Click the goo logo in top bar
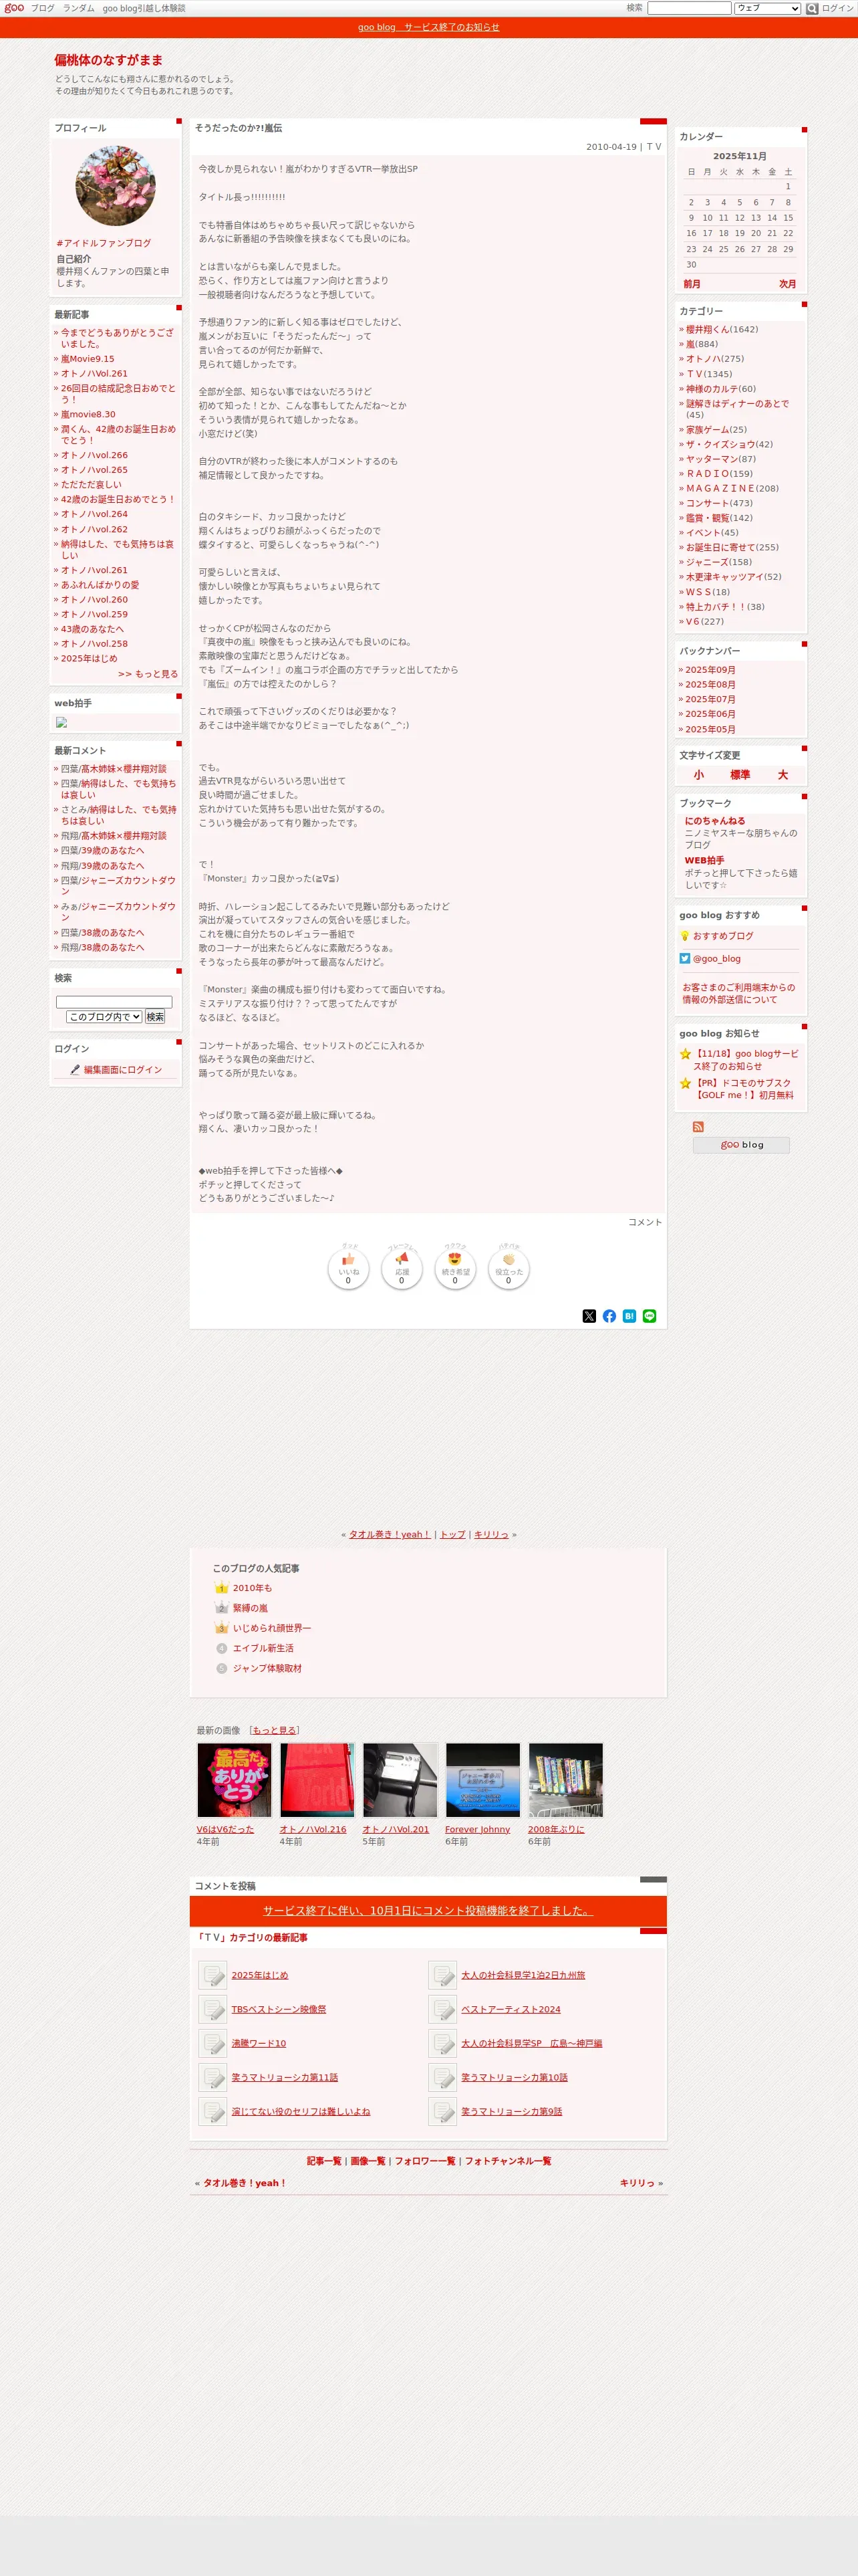 tap(14, 8)
